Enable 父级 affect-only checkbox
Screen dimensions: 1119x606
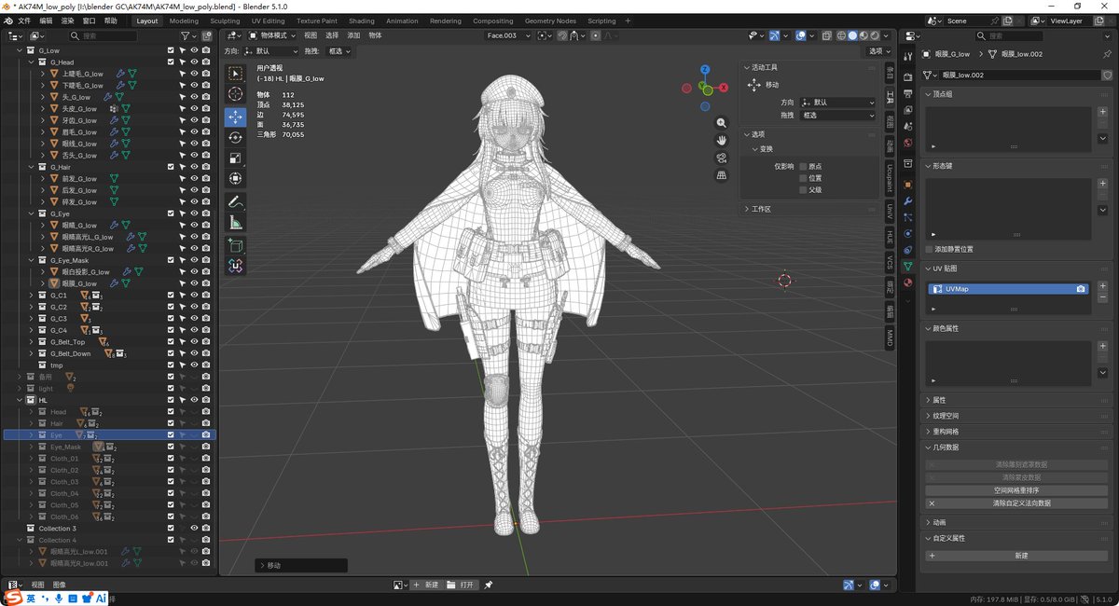click(x=803, y=190)
